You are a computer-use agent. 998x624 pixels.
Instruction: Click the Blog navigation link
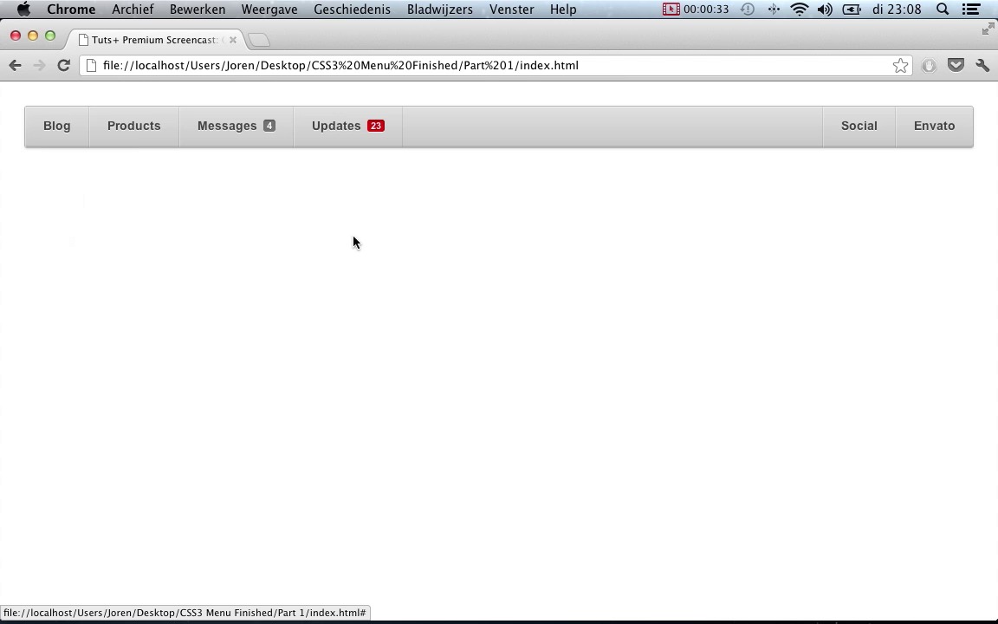[x=56, y=126]
